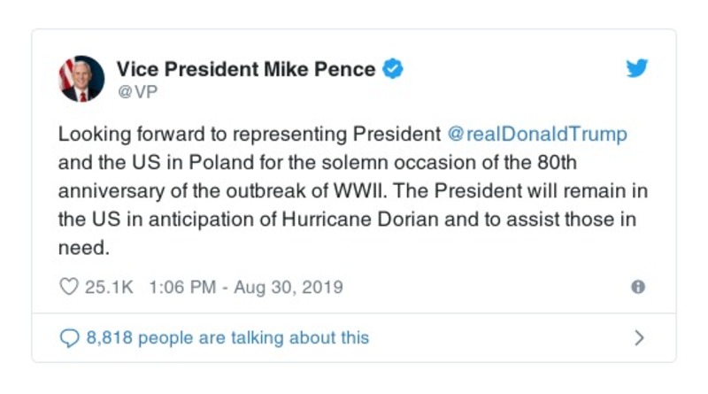The image size is (708, 394).
Task: Click the word "need." ending the tweet
Action: click(x=83, y=249)
